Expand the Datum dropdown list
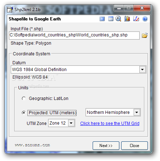 (x=143, y=70)
